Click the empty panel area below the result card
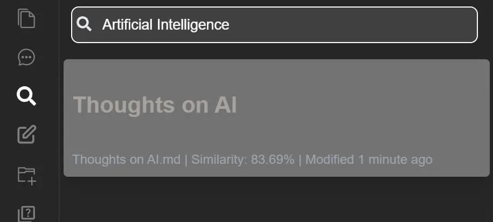The image size is (493, 222). [x=276, y=200]
